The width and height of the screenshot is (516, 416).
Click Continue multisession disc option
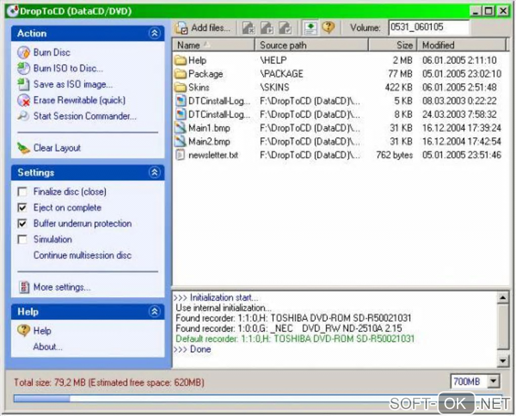point(82,256)
